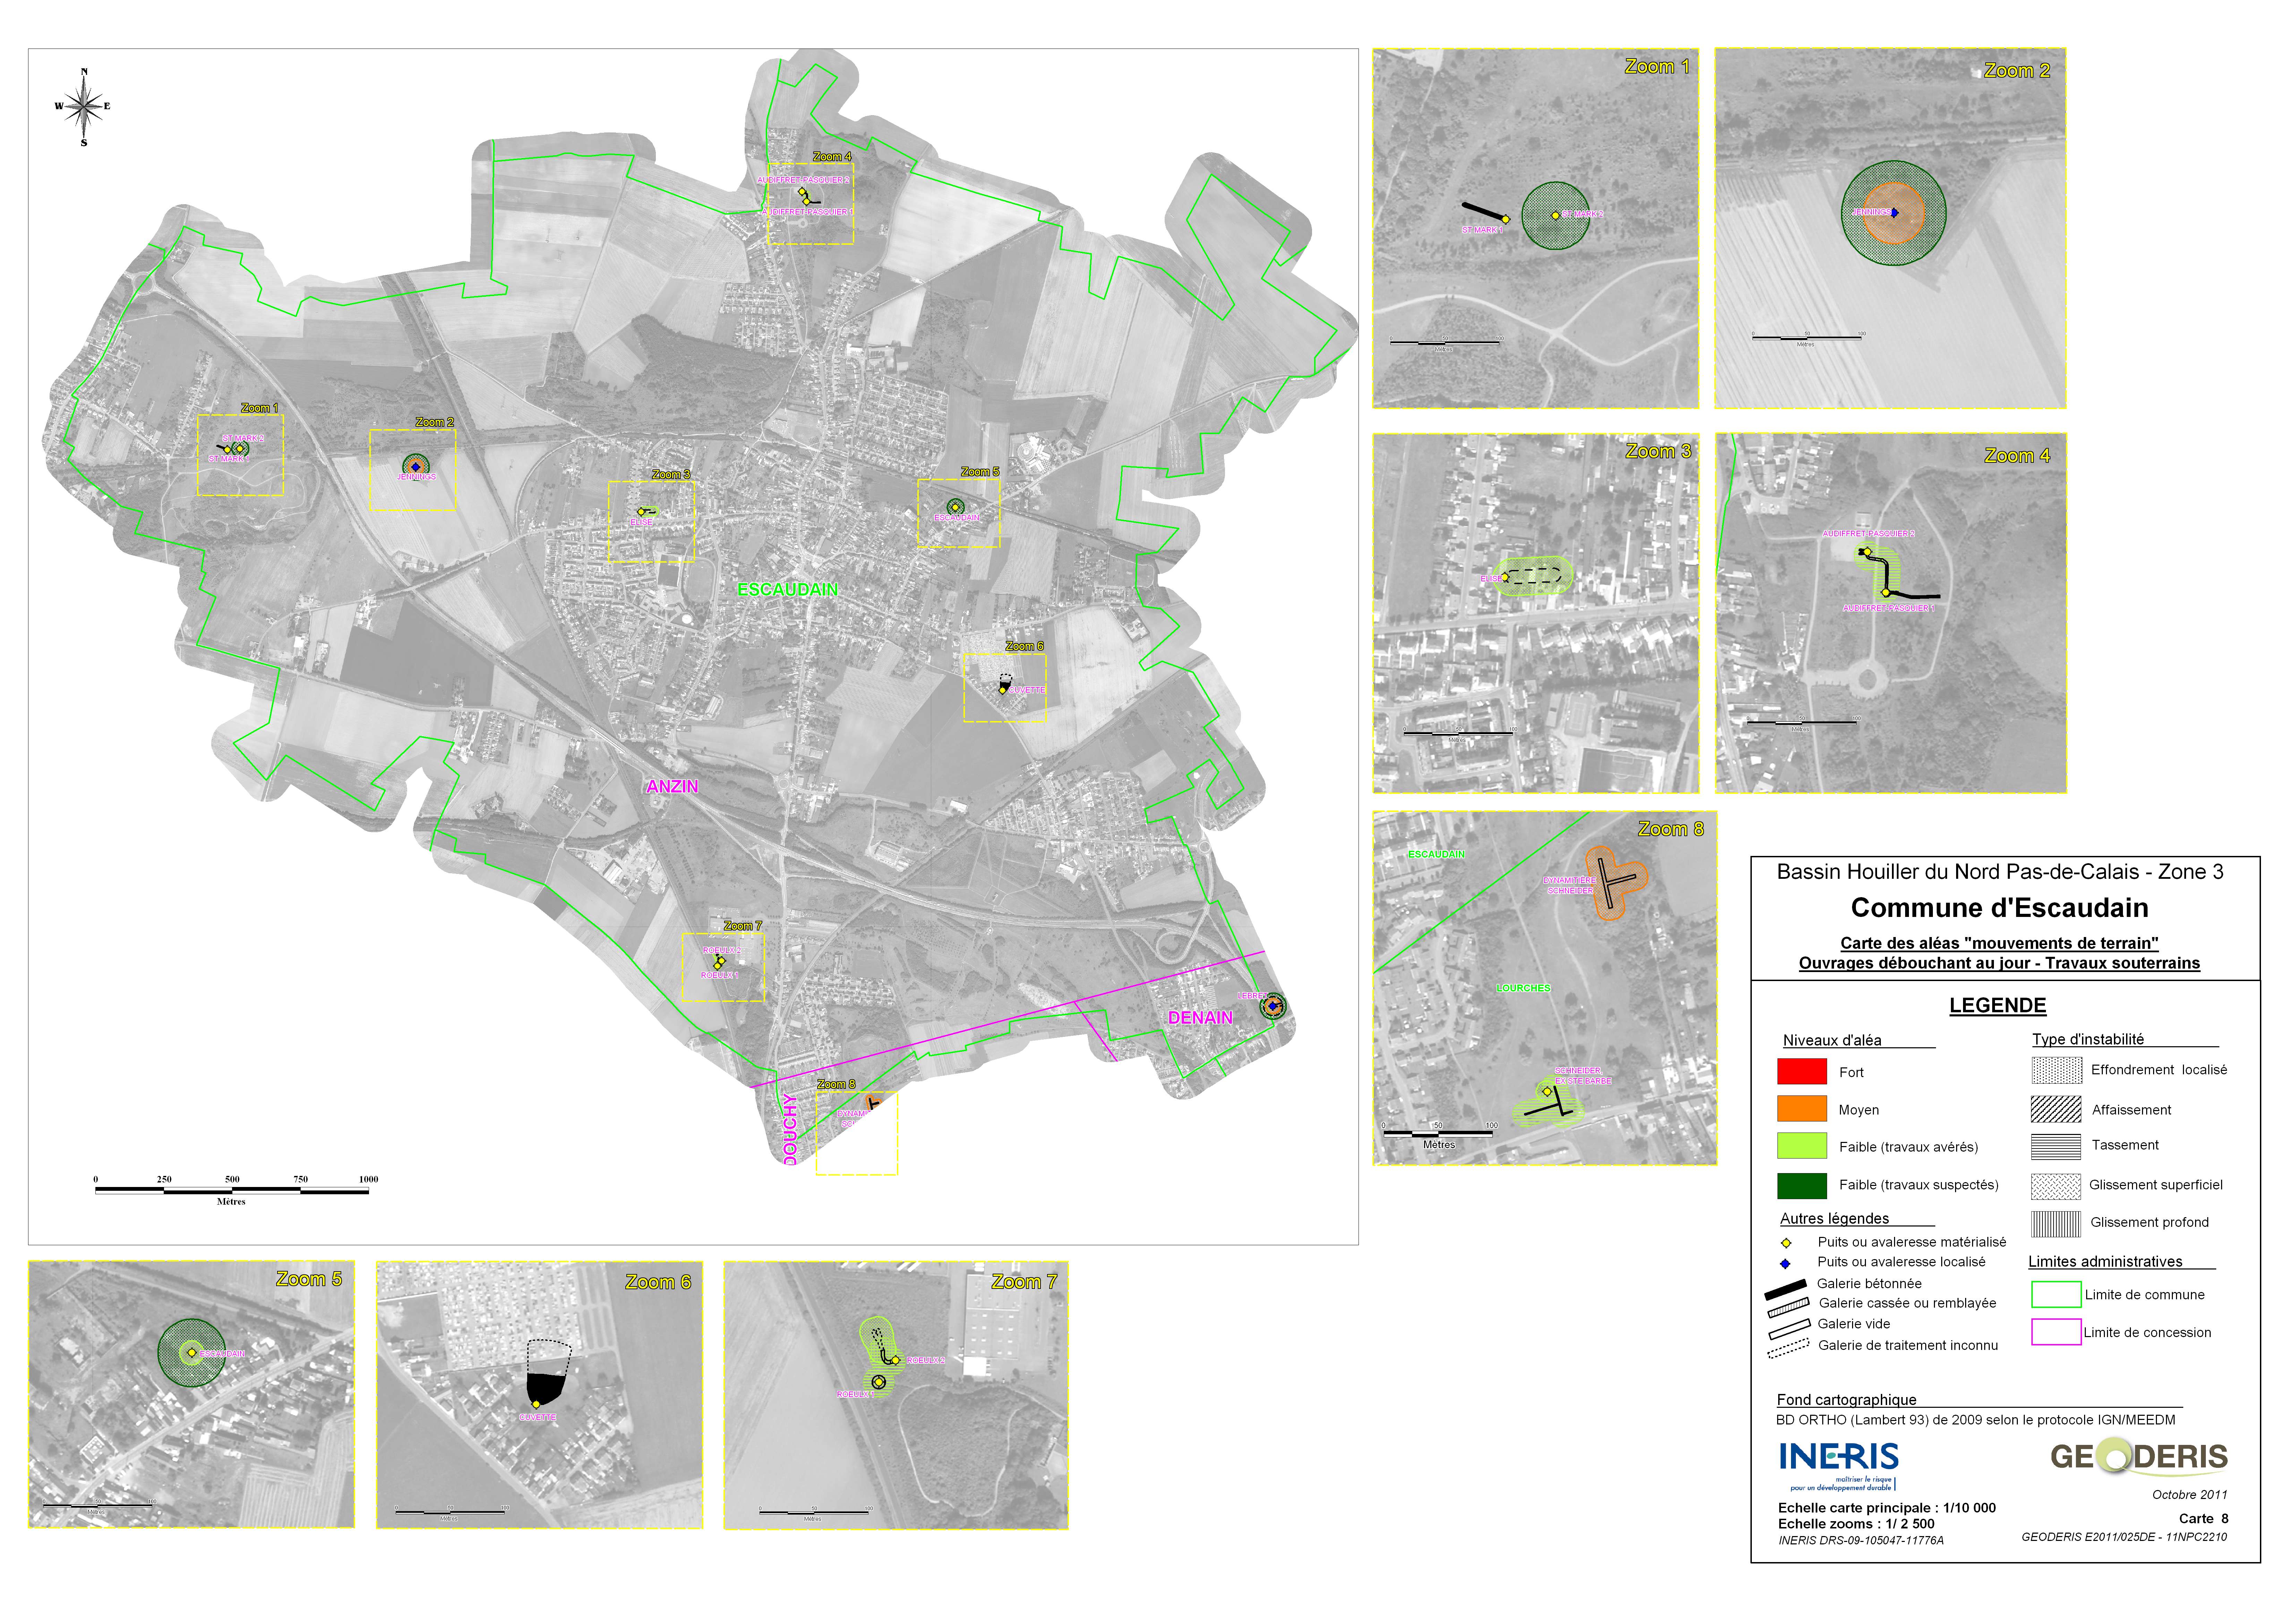Click the yellow diamond 'Puits ou avaleresse matérialisé' symbol
This screenshot has width=2296, height=1621.
1786,1243
